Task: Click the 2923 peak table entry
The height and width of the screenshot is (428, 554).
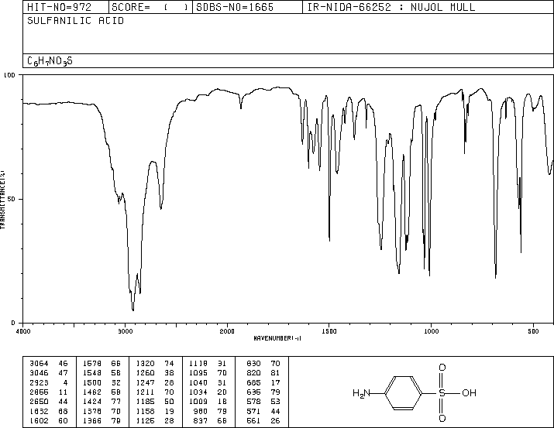Action: (x=49, y=382)
